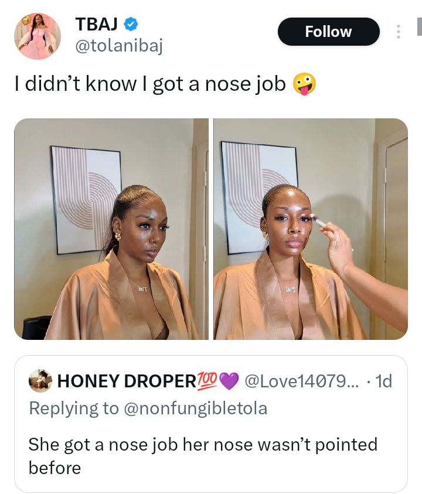Image resolution: width=422 pixels, height=494 pixels.
Task: Toggle the Follow state for @tolanibaj
Action: (328, 32)
